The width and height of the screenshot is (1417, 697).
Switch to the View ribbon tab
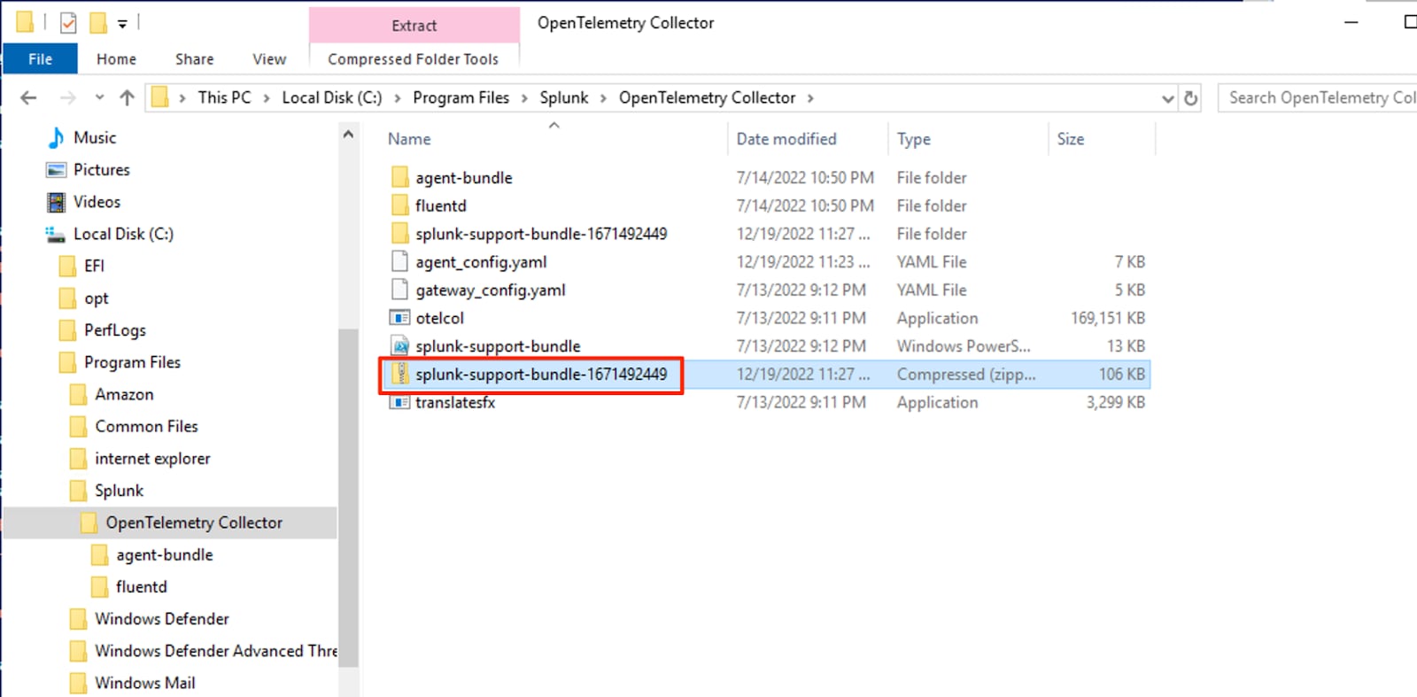coord(269,59)
